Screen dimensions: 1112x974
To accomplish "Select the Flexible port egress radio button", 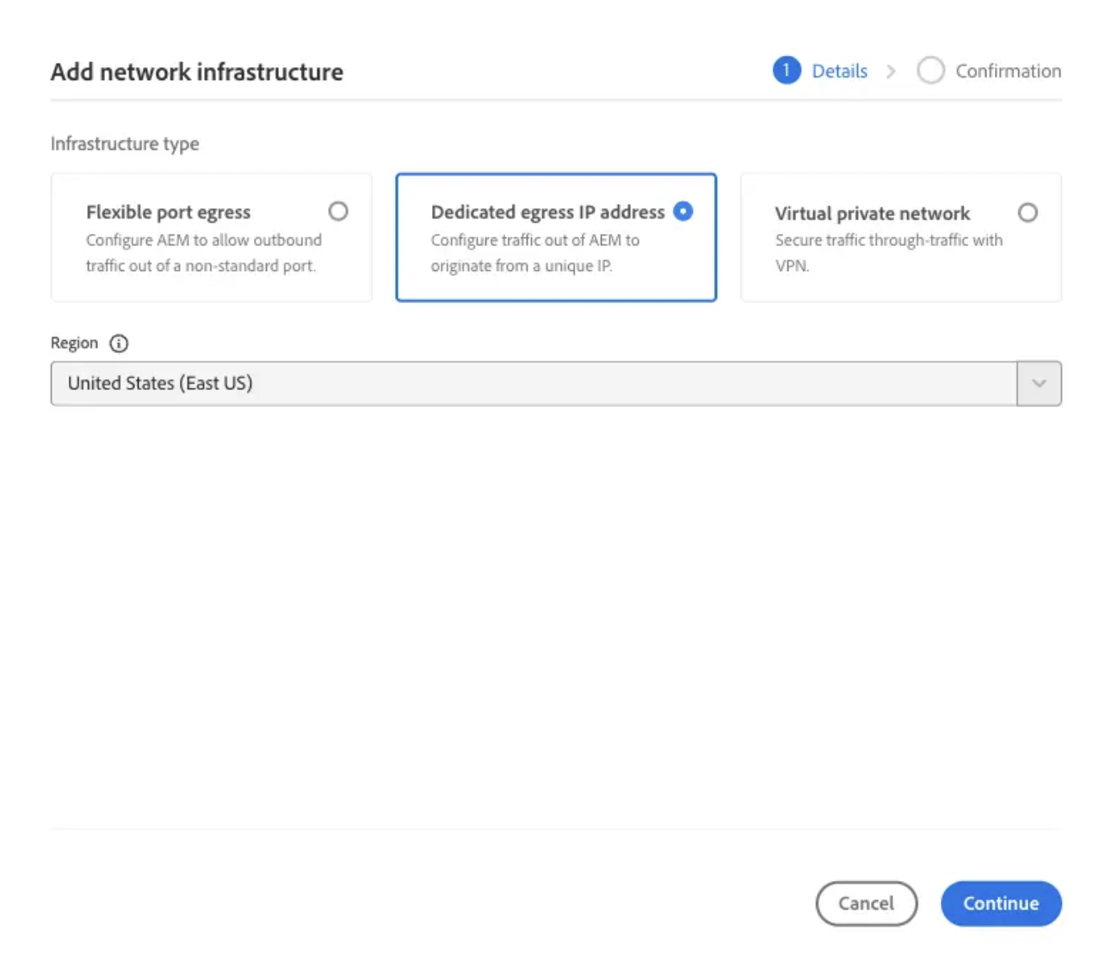I will pos(338,211).
